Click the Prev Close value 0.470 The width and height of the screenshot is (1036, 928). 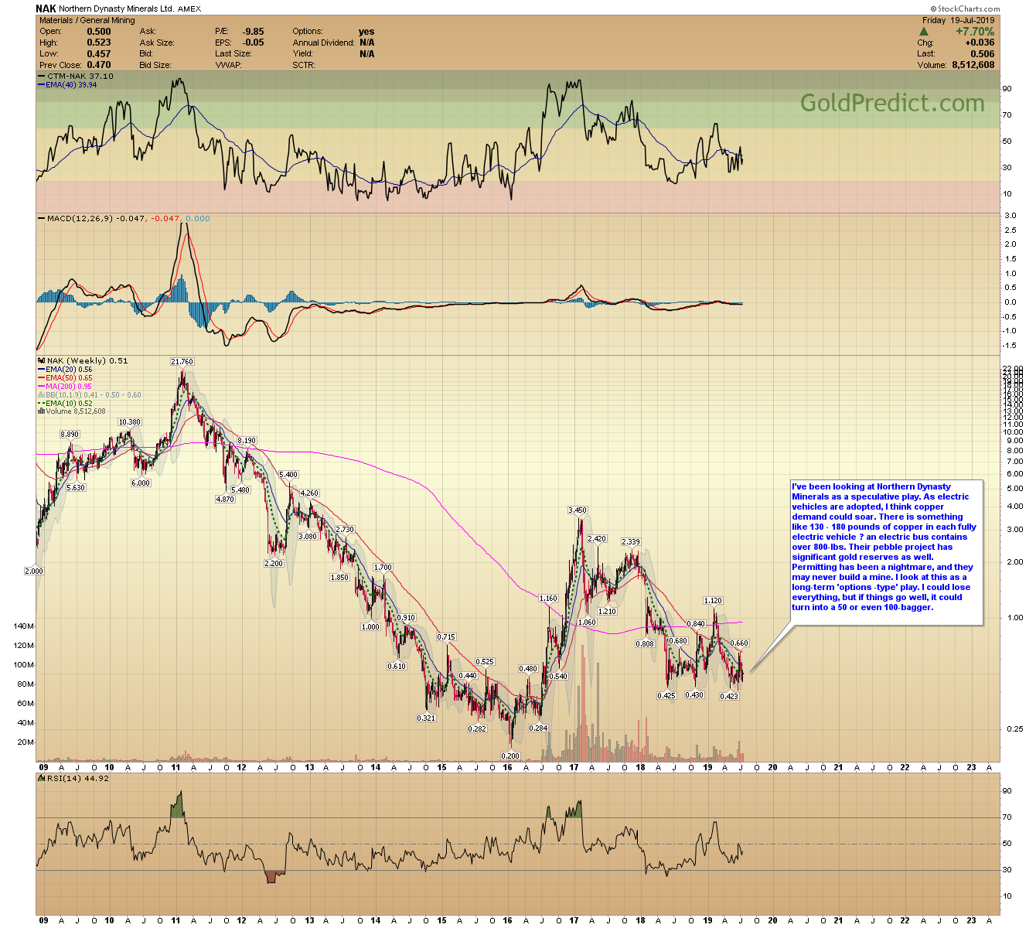[x=99, y=65]
